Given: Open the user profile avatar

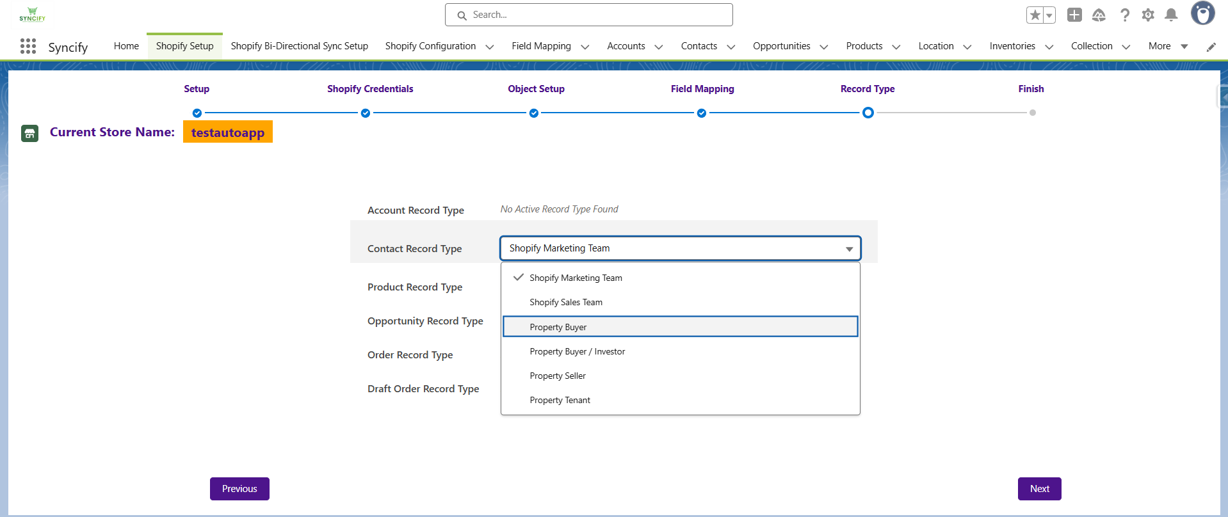Looking at the screenshot, I should [x=1202, y=13].
